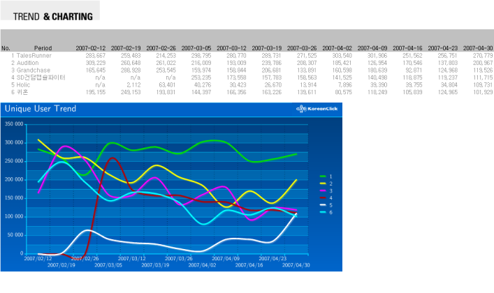Select the 2007-03-26 column header
This screenshot has height=293, width=494.
pyautogui.click(x=302, y=48)
